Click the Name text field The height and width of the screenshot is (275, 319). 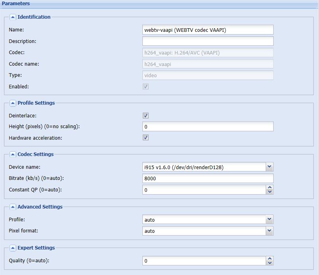pos(208,30)
